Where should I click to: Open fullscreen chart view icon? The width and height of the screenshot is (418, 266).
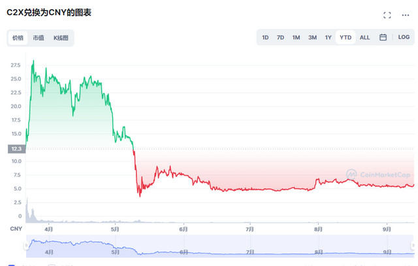click(x=387, y=15)
